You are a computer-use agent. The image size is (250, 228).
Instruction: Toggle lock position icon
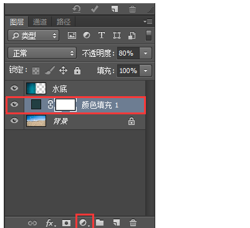[x=63, y=71]
